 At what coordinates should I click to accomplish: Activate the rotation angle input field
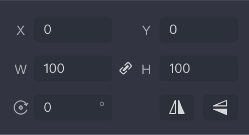[73, 108]
